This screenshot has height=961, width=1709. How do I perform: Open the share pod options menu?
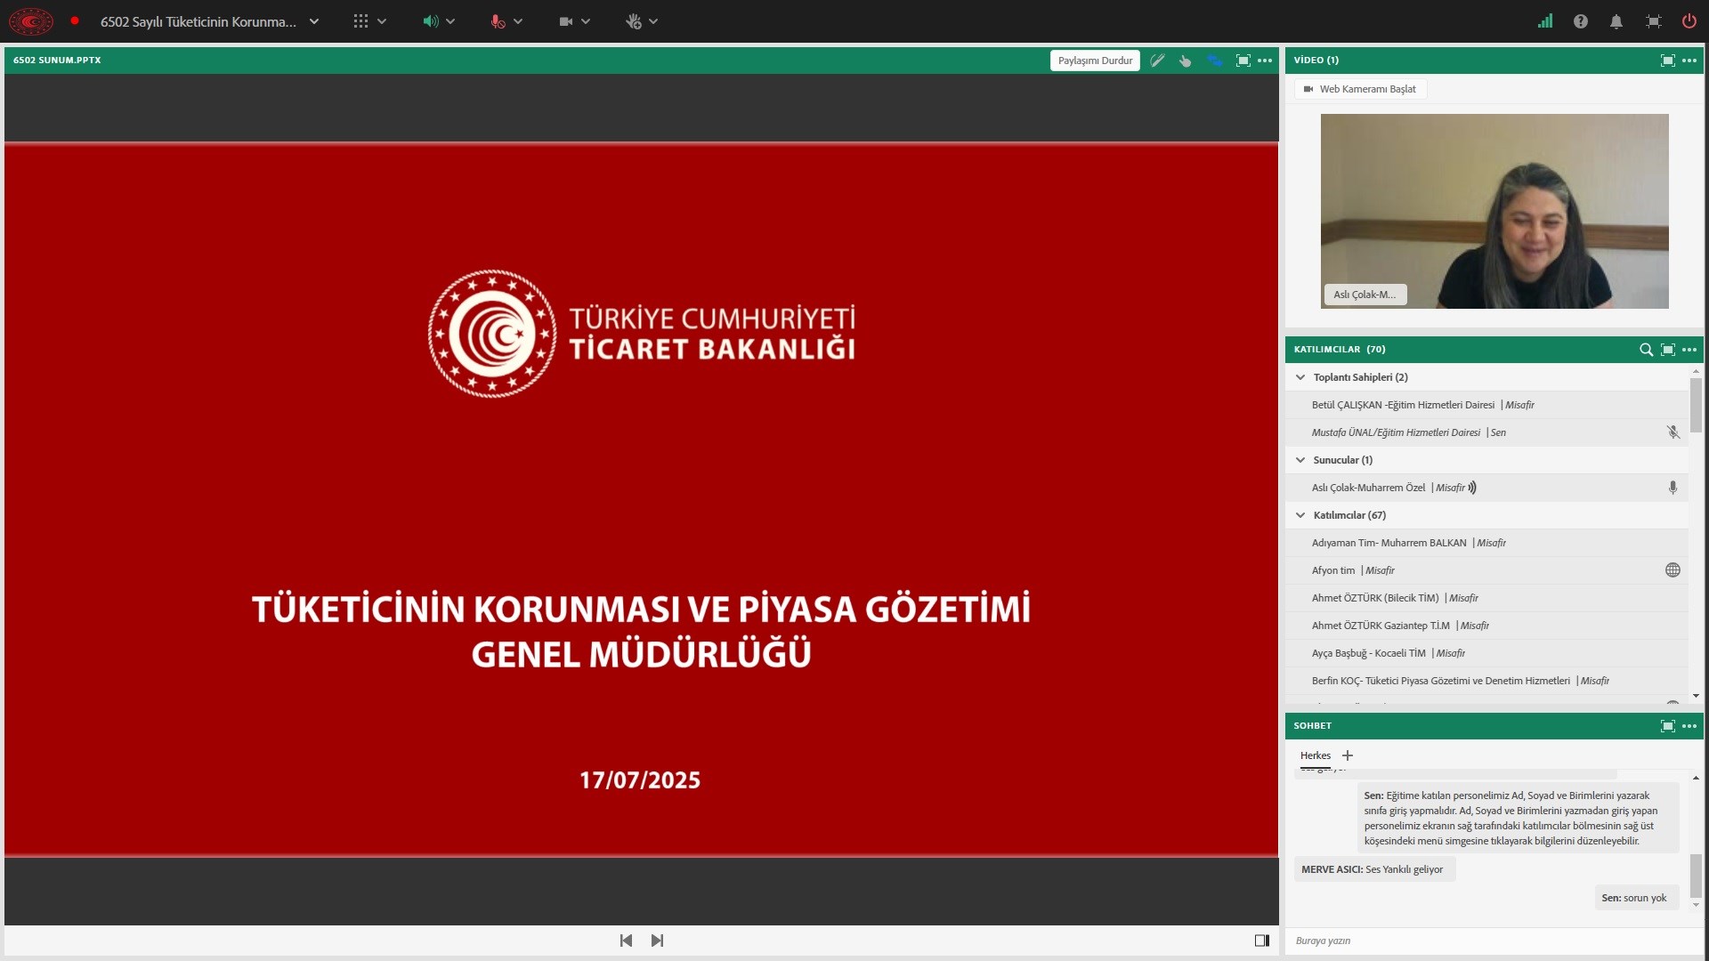click(1265, 61)
